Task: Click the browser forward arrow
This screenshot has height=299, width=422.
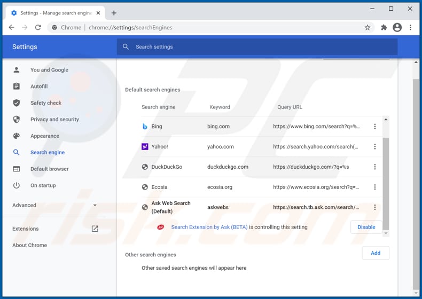Action: [x=25, y=27]
